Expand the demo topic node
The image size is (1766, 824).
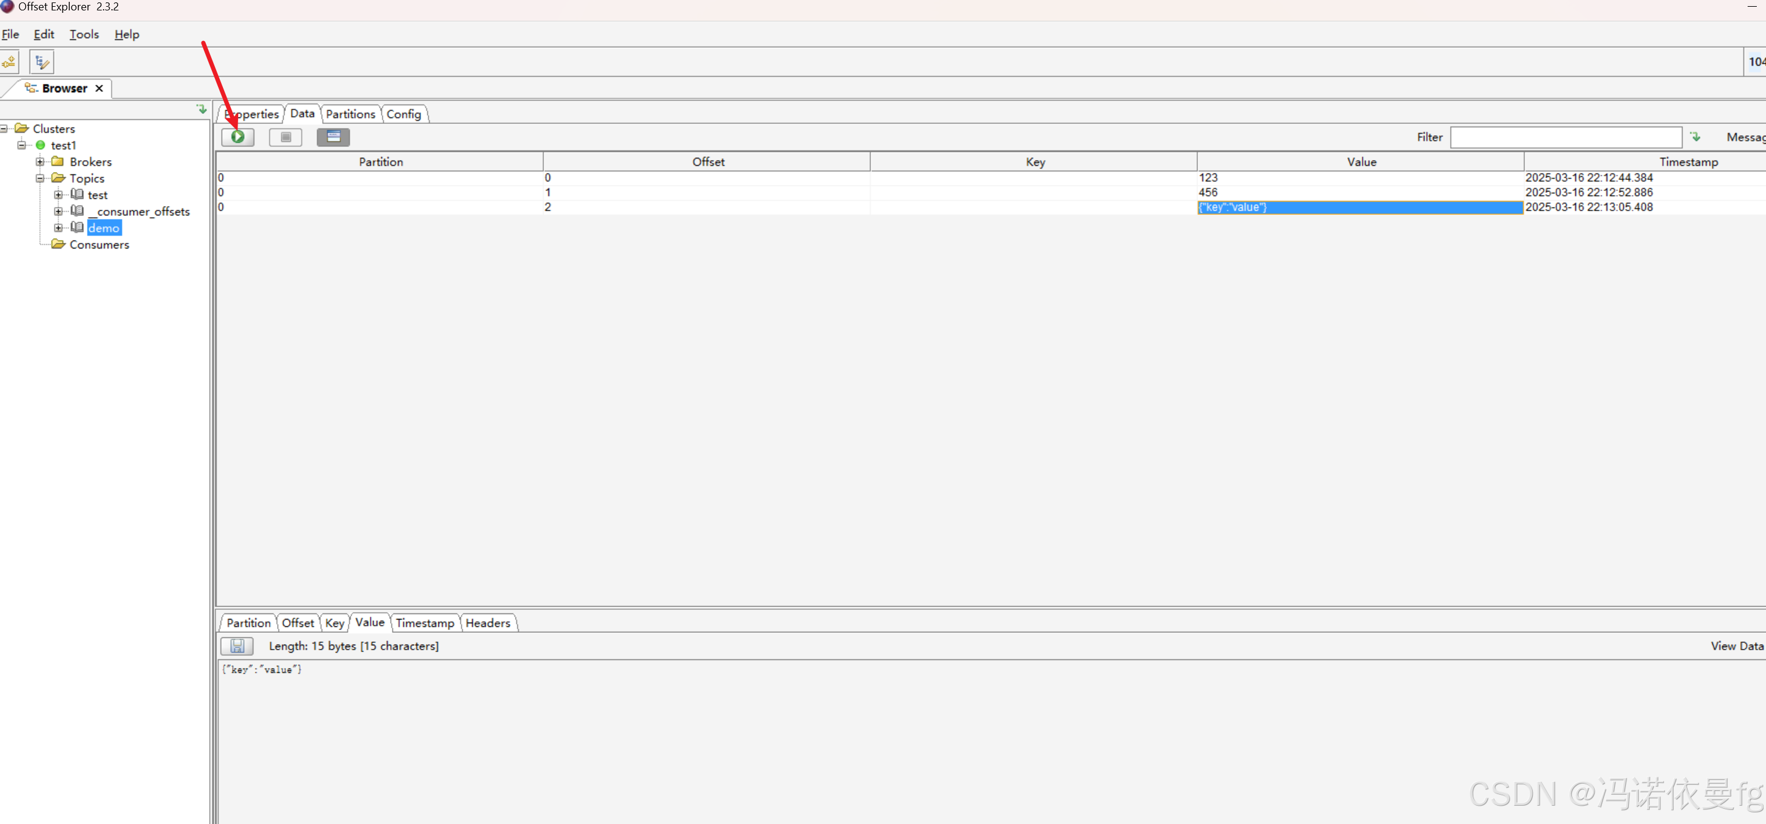(x=58, y=228)
